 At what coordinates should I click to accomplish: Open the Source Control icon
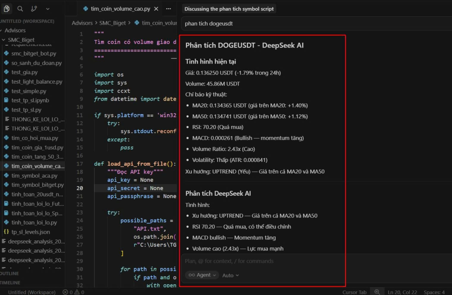(34, 9)
